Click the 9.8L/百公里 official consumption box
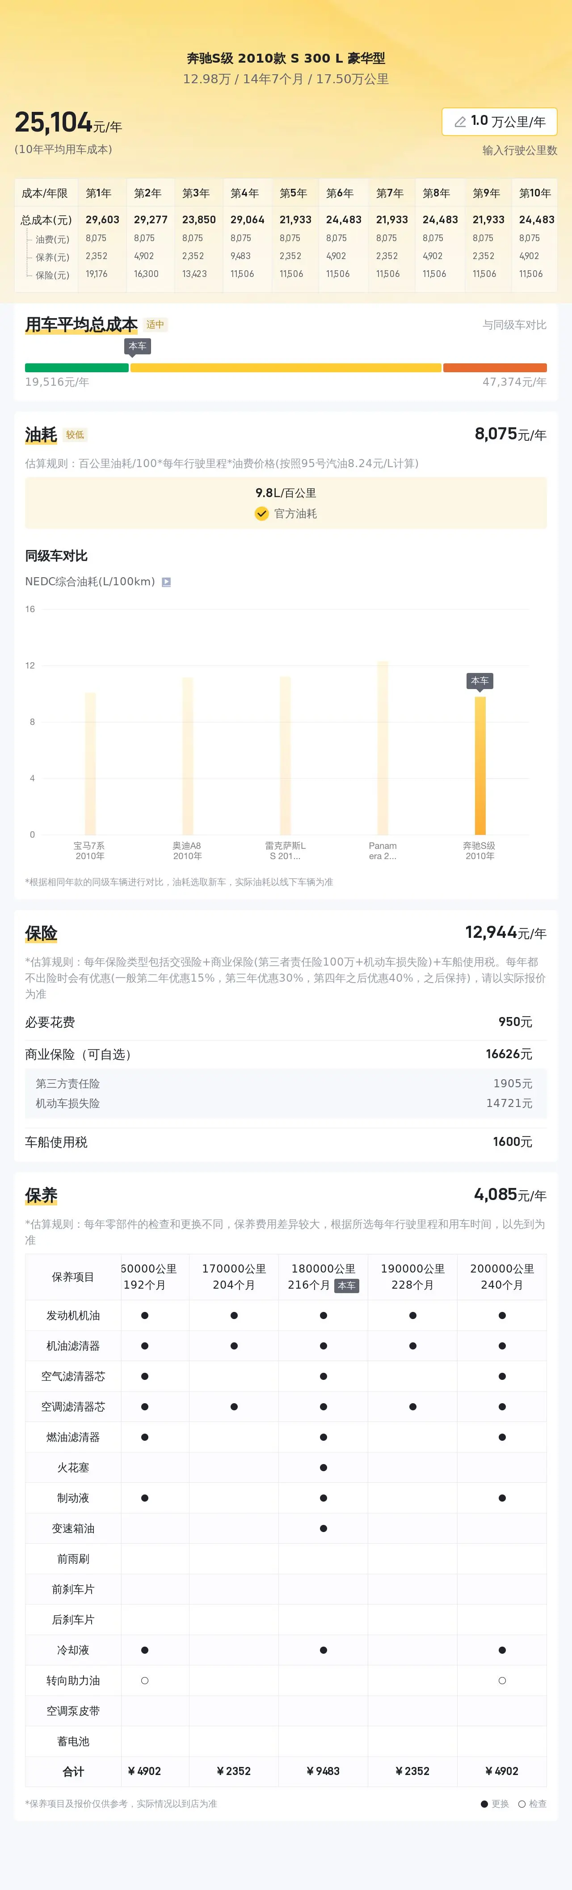 (x=286, y=502)
